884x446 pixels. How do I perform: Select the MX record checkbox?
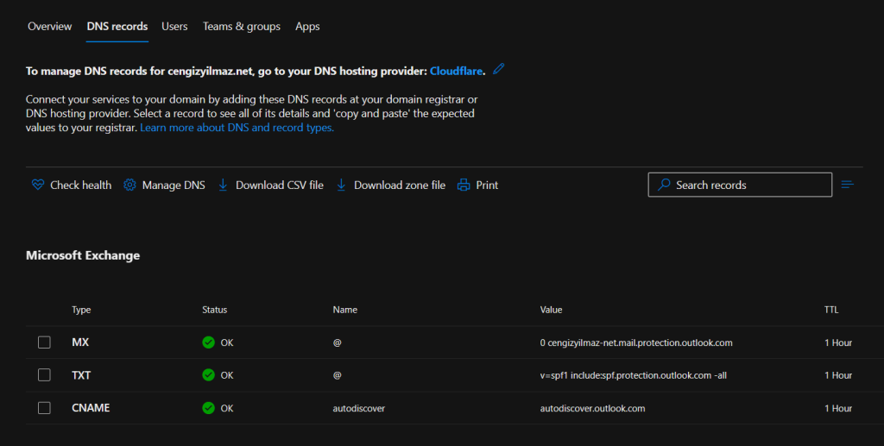tap(44, 342)
